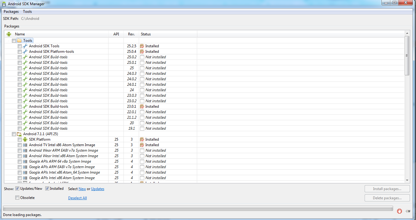Click the Android robot icon in the Name header

click(9, 34)
